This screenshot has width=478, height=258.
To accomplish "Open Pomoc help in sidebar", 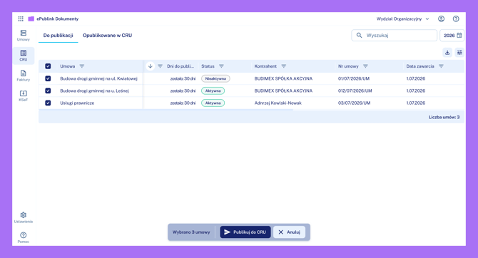I will pyautogui.click(x=23, y=237).
